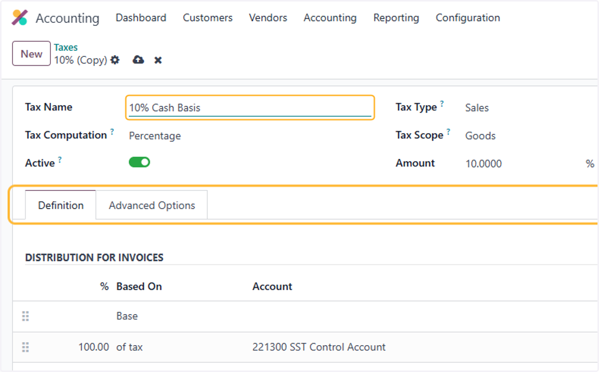Click the '10% (Copy)' record title
The width and height of the screenshot is (599, 372).
click(x=81, y=60)
